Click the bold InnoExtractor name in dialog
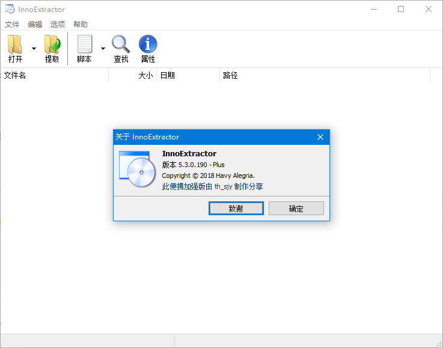 (189, 154)
